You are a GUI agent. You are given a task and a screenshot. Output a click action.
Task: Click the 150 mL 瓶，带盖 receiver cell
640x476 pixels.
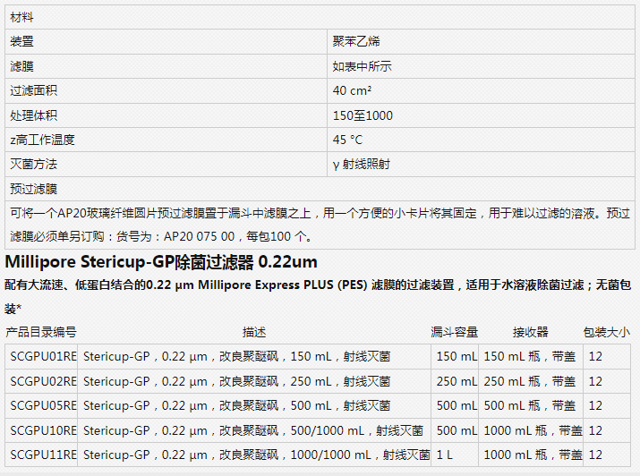(x=531, y=356)
